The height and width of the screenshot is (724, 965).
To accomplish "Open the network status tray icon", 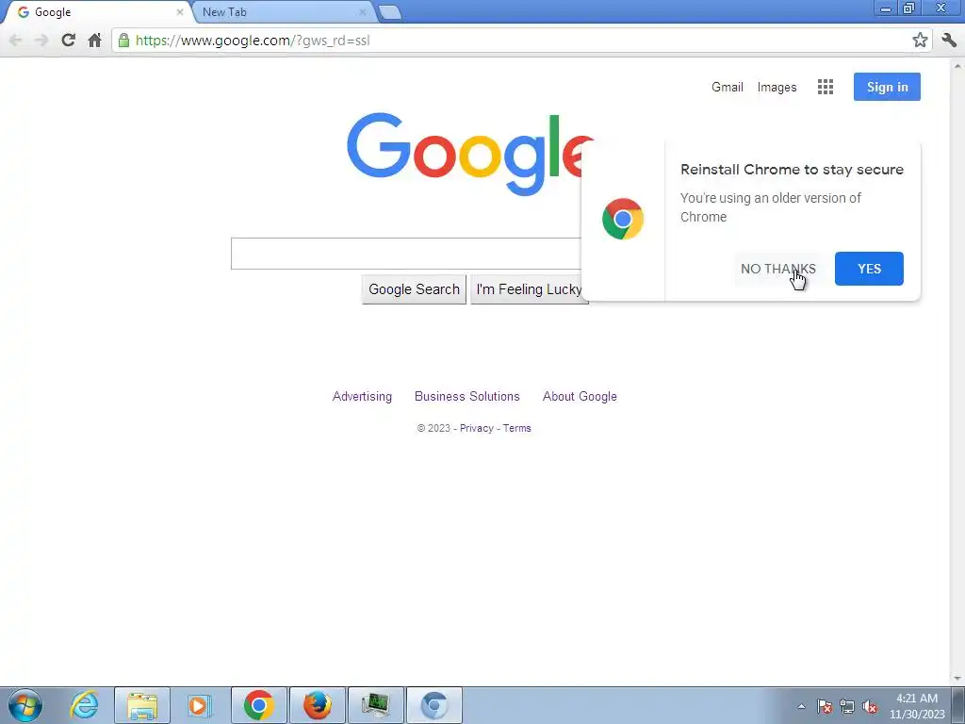I will 847,707.
